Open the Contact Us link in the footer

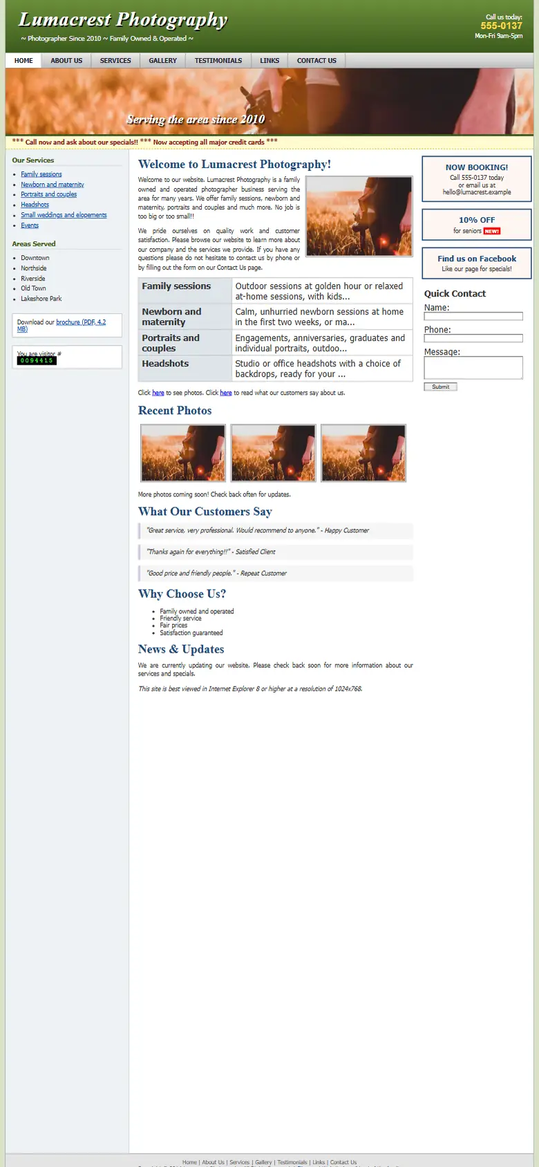pyautogui.click(x=343, y=1162)
